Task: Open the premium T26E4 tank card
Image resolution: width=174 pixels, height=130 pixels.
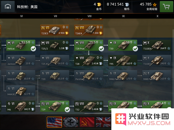Action: click(89, 30)
